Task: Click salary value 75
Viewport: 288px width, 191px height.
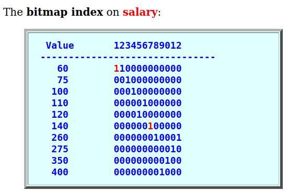Action: pyautogui.click(x=63, y=80)
